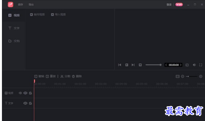Select the 文字 track label
The image size is (205, 121).
9,103
